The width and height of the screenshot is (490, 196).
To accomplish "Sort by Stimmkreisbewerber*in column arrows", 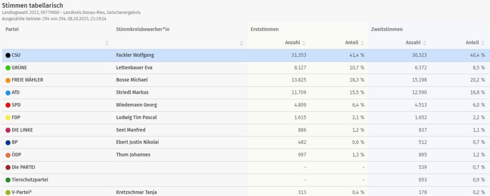I will [241, 43].
